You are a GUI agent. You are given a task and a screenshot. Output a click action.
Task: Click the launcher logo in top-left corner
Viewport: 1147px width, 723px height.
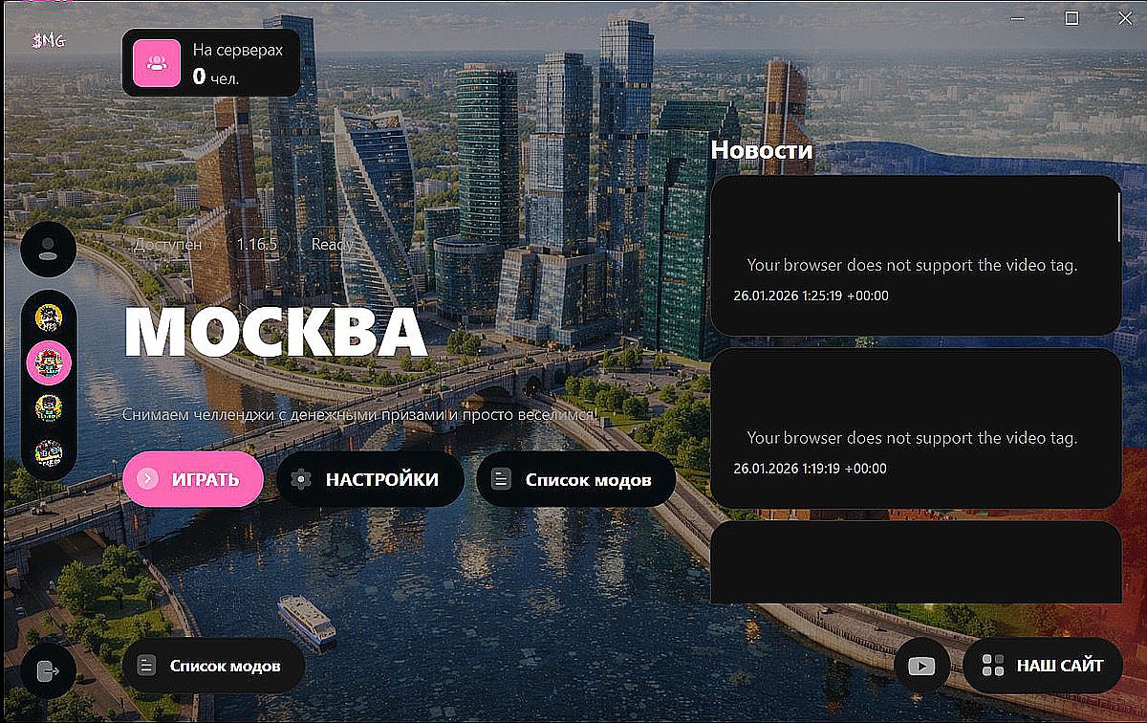(48, 41)
